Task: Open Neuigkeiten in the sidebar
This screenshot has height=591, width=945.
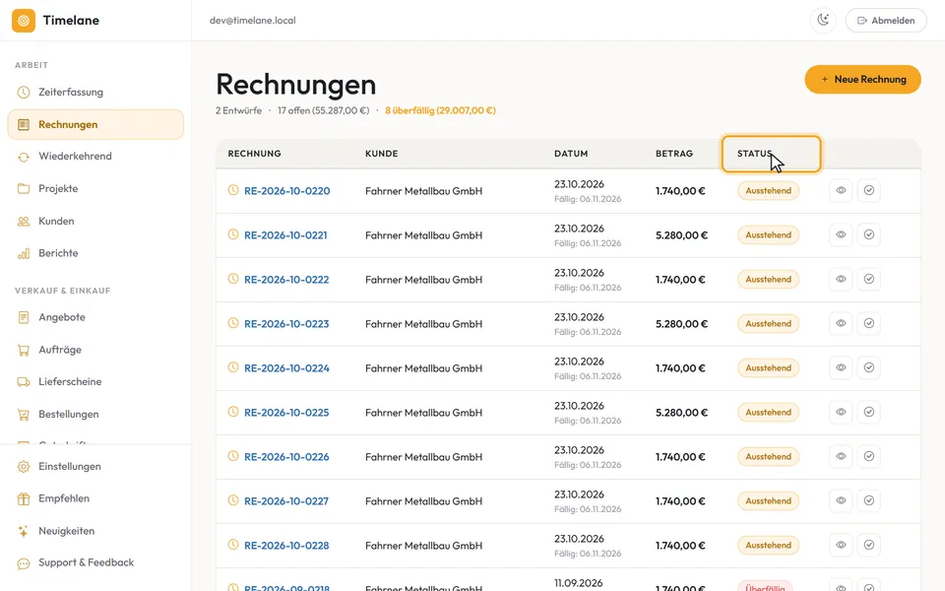Action: click(95, 531)
